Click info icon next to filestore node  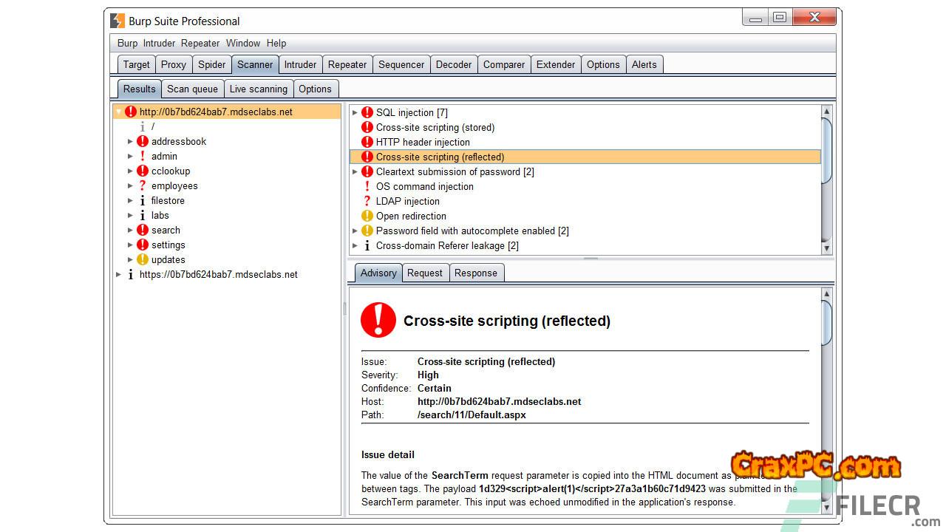143,200
